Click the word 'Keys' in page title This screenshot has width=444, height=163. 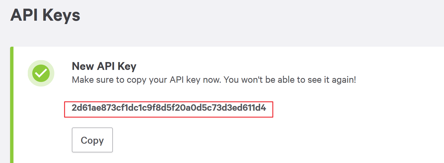(61, 15)
